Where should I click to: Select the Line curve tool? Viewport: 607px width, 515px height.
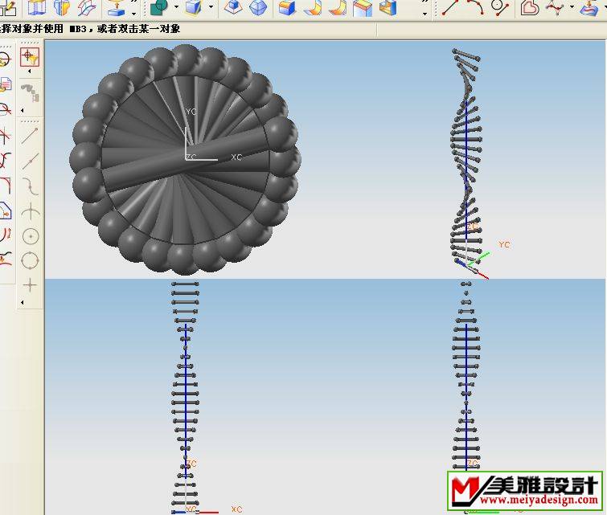click(450, 7)
